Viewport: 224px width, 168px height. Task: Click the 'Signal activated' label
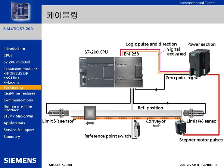(176, 52)
